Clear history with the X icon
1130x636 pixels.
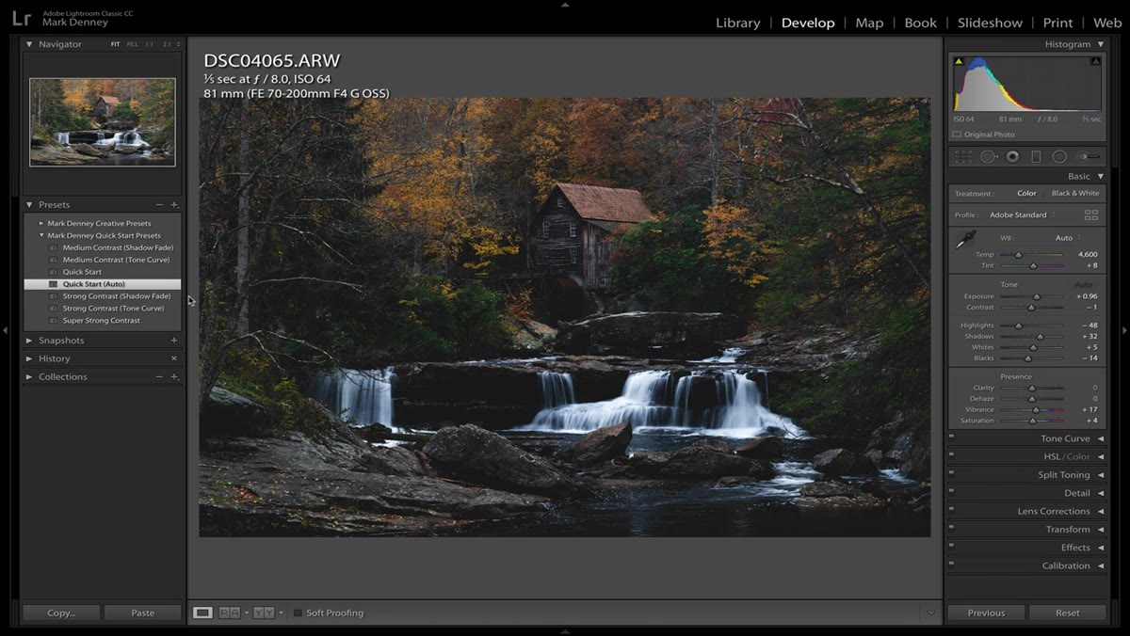click(x=174, y=358)
